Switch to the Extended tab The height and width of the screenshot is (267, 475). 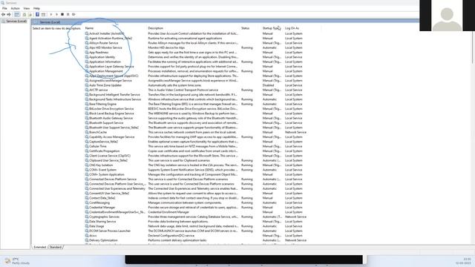pyautogui.click(x=39, y=247)
